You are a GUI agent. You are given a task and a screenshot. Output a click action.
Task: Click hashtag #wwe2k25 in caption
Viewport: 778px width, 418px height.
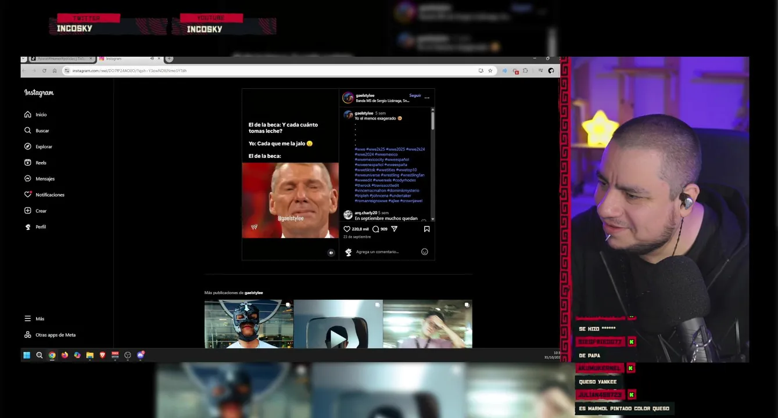[x=375, y=149]
